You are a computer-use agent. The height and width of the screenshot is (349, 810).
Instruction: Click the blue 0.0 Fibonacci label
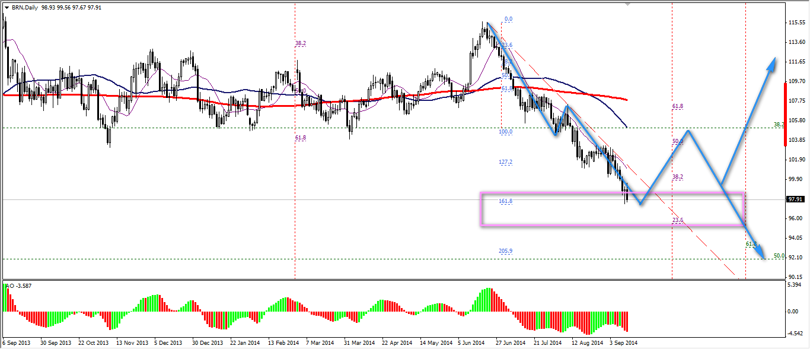click(508, 20)
